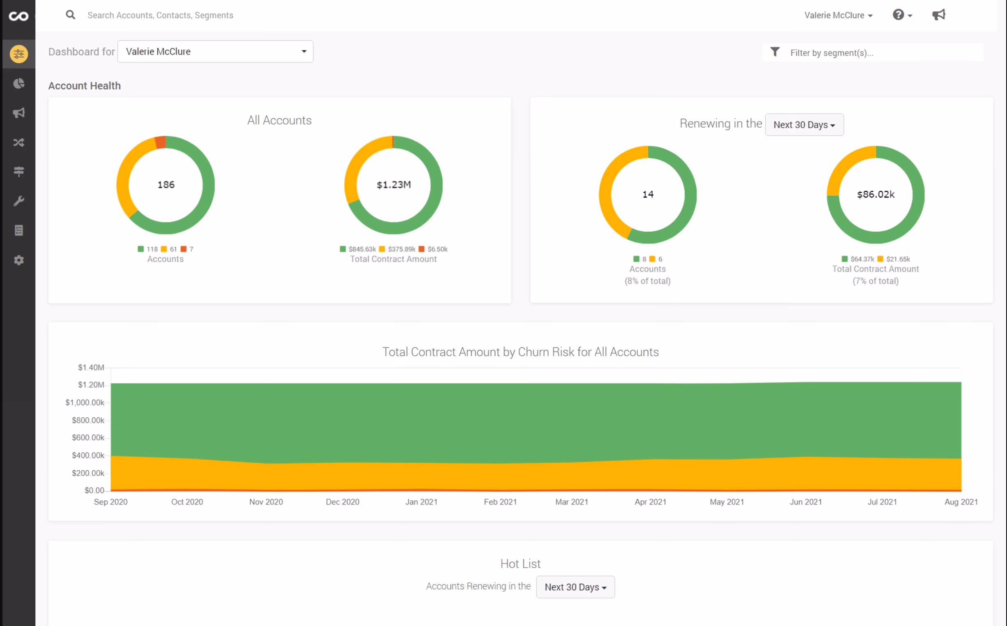Open the signpost sidebar icon
This screenshot has height=626, width=1007.
[18, 171]
